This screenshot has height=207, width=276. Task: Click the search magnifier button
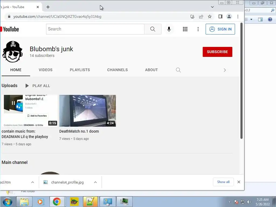tap(153, 29)
